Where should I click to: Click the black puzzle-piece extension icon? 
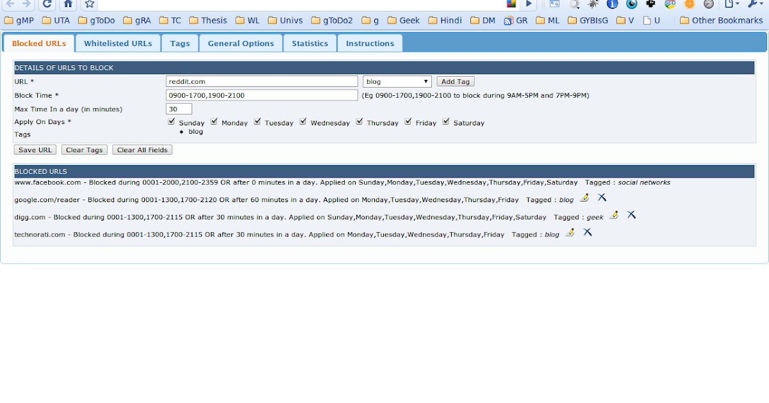point(650,4)
